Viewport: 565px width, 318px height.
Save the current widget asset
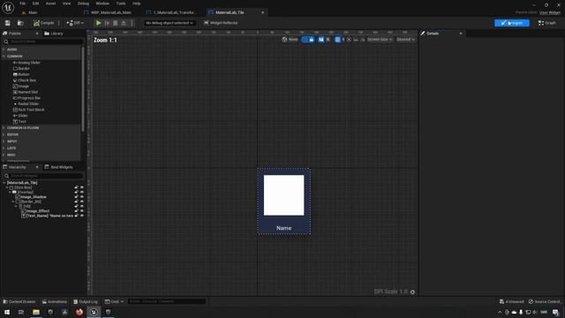pos(8,23)
